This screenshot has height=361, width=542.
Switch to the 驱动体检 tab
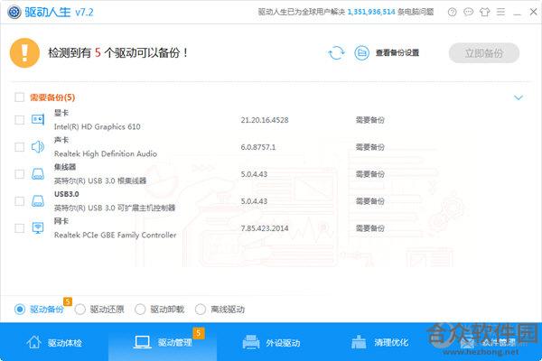point(54,342)
